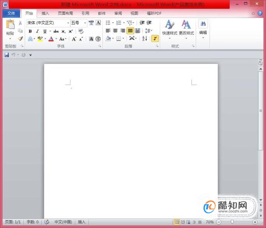Image resolution: width=266 pixels, height=228 pixels.
Task: Click the Paste clipboard icon
Action: [10, 24]
